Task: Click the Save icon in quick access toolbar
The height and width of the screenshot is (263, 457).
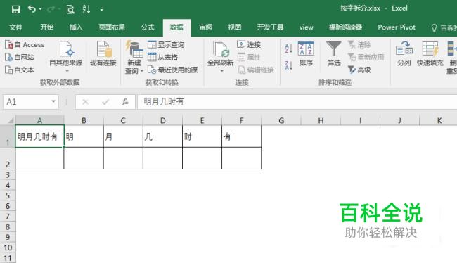Action: click(x=15, y=9)
